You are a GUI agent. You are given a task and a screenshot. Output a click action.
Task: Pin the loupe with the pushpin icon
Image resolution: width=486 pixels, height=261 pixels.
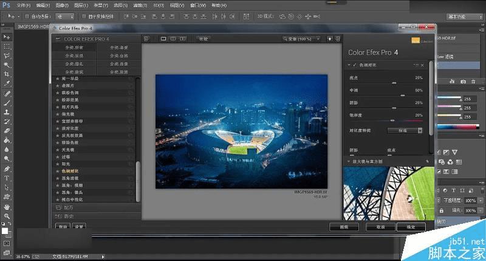coord(428,161)
